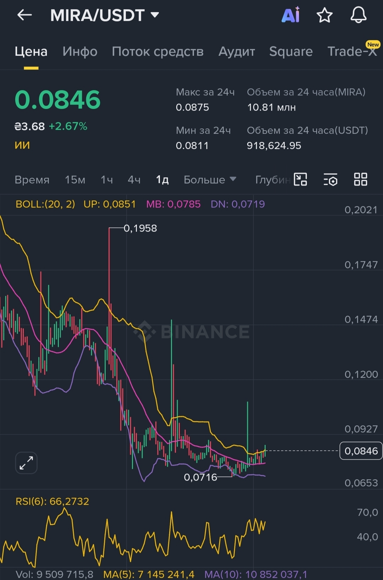Tap the USDT volume 918,624.95
Image resolution: width=383 pixels, height=580 pixels.
(274, 146)
